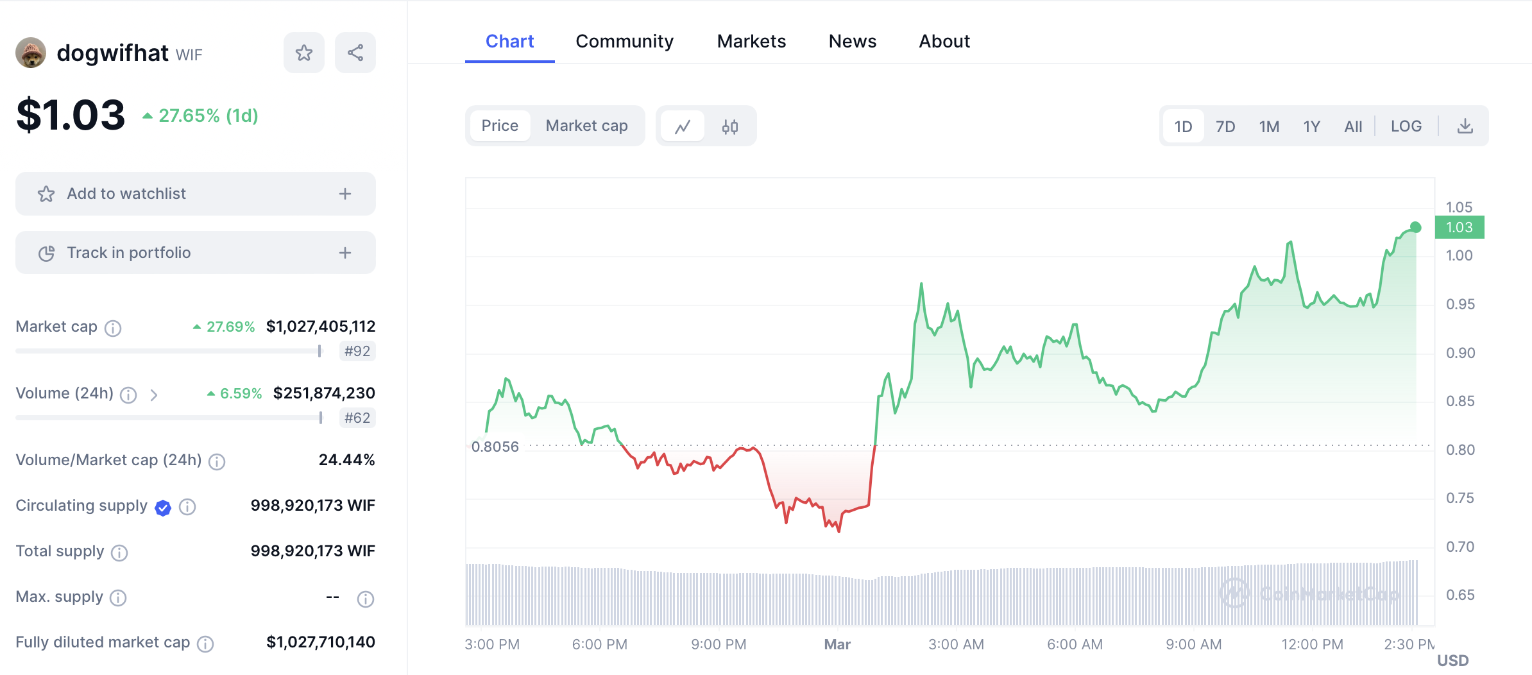Expand Volume (24h) details chevron
Screen dimensions: 1532x675
pyautogui.click(x=154, y=395)
